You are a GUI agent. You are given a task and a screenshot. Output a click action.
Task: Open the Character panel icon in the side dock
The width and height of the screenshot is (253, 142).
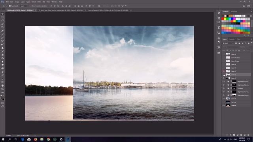pos(219,38)
